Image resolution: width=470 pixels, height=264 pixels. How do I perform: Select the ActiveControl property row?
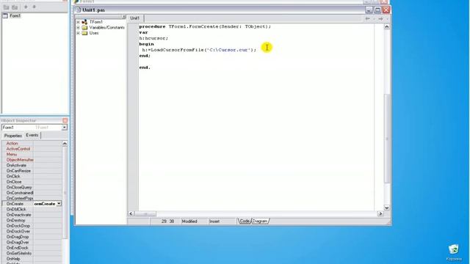coord(32,149)
